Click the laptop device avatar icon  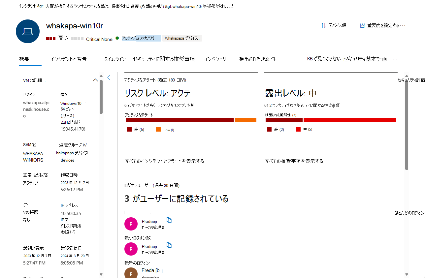28,31
